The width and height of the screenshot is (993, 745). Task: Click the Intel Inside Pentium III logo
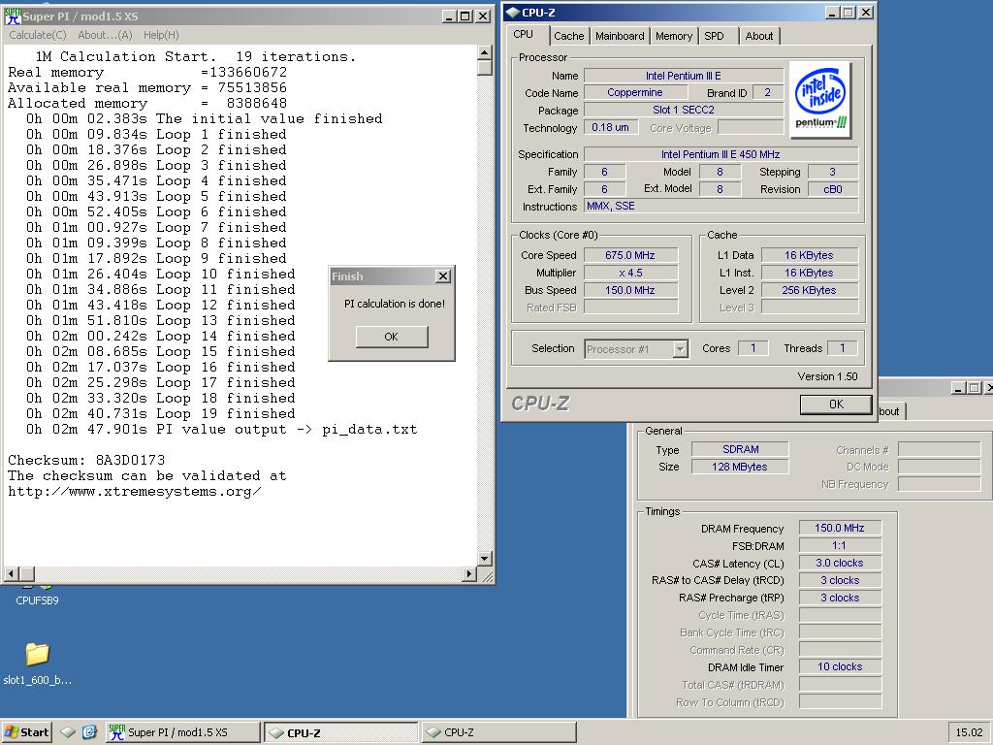[x=820, y=100]
